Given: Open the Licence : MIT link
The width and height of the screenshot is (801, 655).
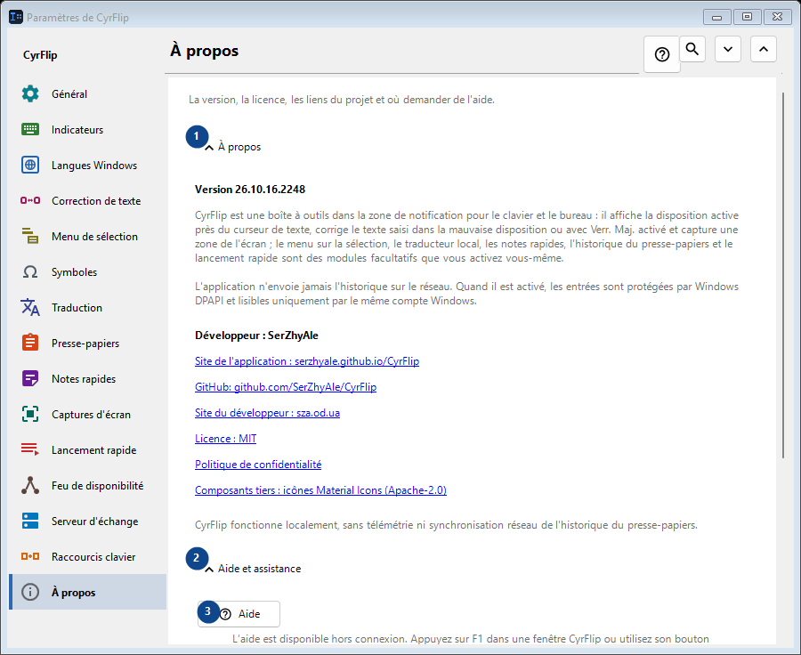Looking at the screenshot, I should (225, 439).
